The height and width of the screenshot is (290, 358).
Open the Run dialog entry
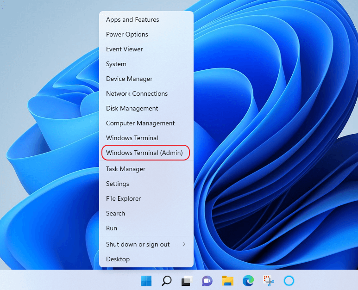(x=146, y=228)
